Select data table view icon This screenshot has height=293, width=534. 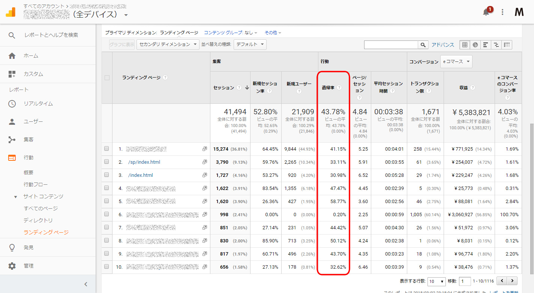click(x=465, y=45)
